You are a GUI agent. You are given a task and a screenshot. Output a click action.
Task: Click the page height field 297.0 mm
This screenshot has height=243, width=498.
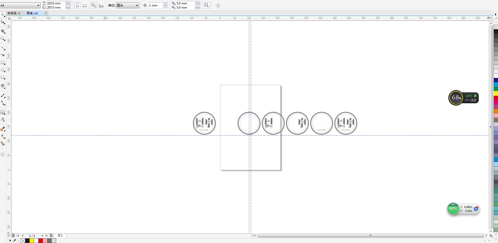pos(56,8)
